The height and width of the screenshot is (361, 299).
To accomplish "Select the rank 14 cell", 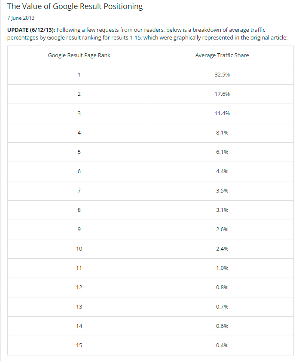I will coord(79,326).
